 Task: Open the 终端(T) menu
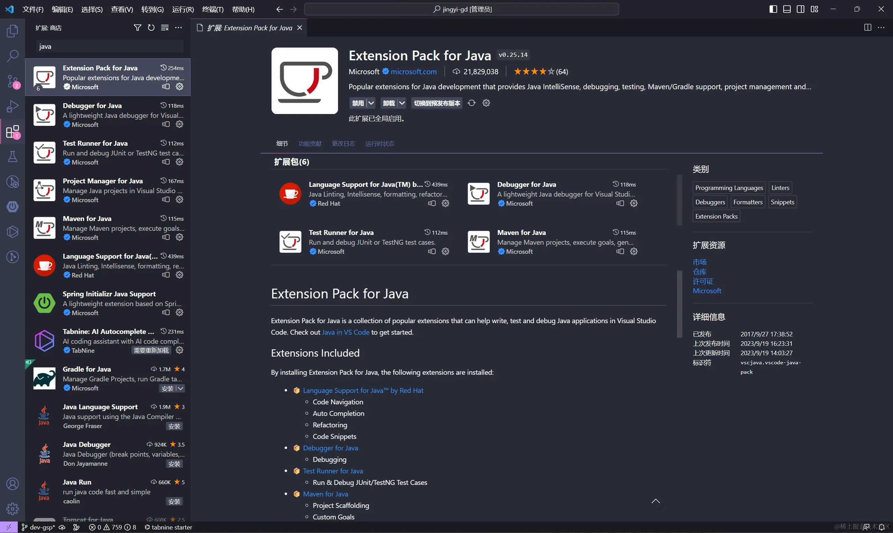[x=213, y=9]
